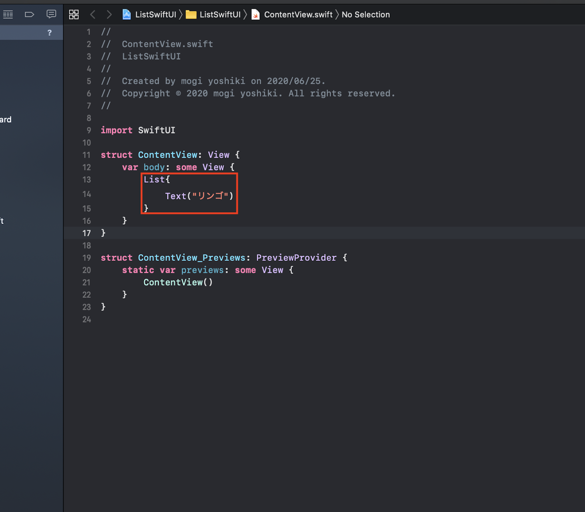The height and width of the screenshot is (512, 585).
Task: Click line number 9 in gutter
Action: pyautogui.click(x=89, y=130)
